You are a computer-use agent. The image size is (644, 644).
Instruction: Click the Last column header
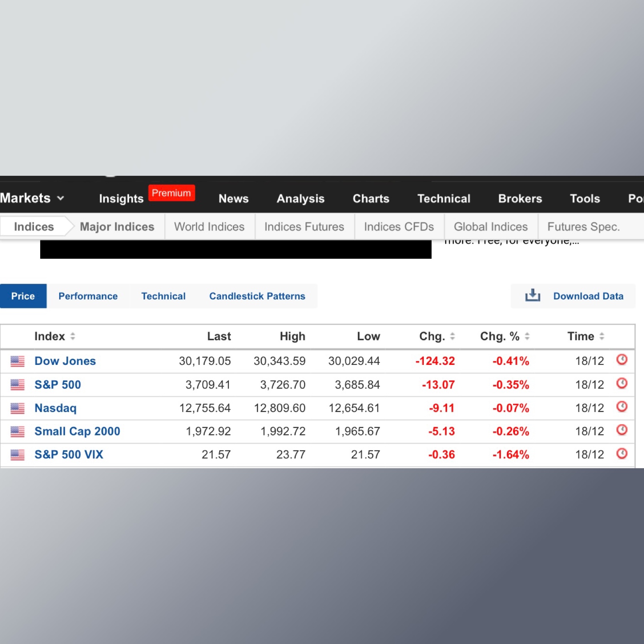click(x=219, y=336)
